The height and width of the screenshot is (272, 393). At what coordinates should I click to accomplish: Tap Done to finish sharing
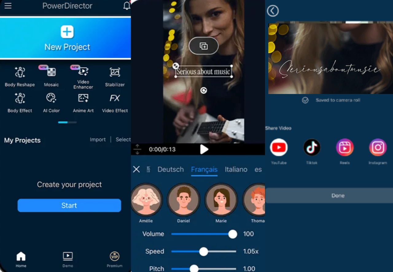[x=338, y=195]
